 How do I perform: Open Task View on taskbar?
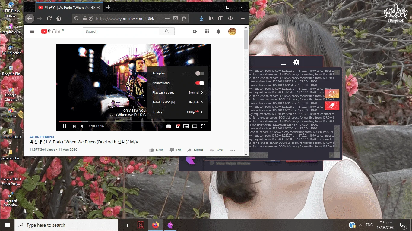pos(125,225)
